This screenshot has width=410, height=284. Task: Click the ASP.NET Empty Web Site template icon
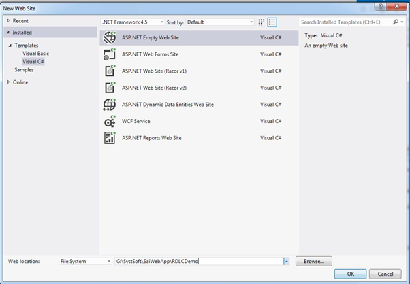click(x=110, y=37)
